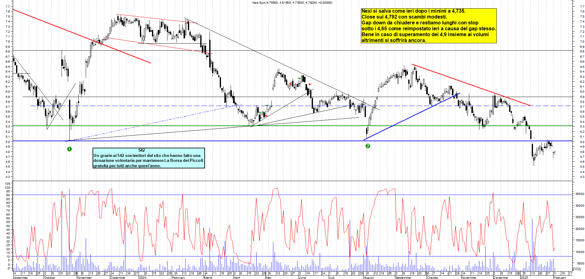This screenshot has width=585, height=279.
Task: Click the April label on the time axis
Action: point(237,277)
